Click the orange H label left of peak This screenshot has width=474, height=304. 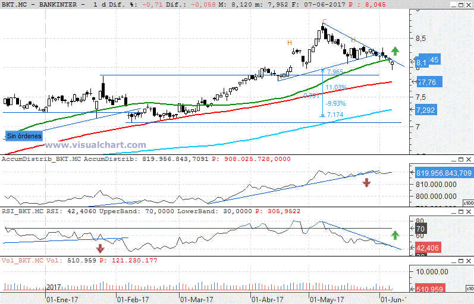(x=290, y=43)
